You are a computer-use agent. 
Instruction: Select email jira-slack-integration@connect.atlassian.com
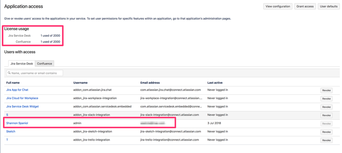[170, 115]
